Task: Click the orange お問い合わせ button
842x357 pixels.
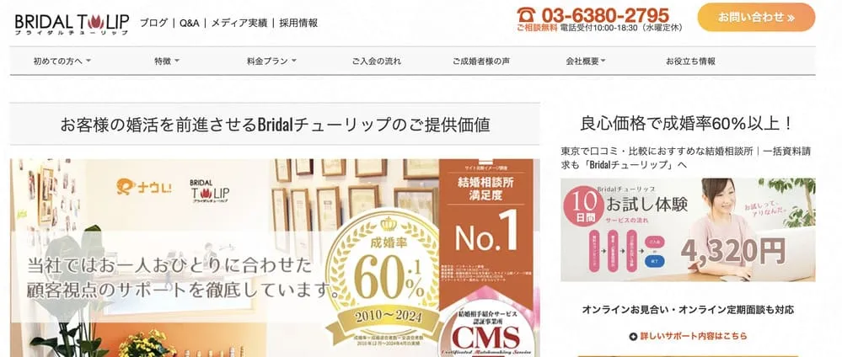Action: tap(756, 17)
